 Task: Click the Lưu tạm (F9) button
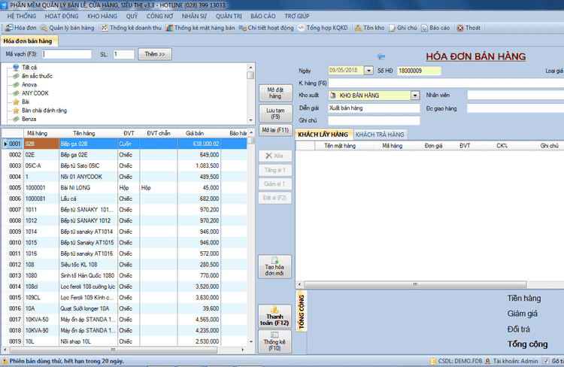275,114
